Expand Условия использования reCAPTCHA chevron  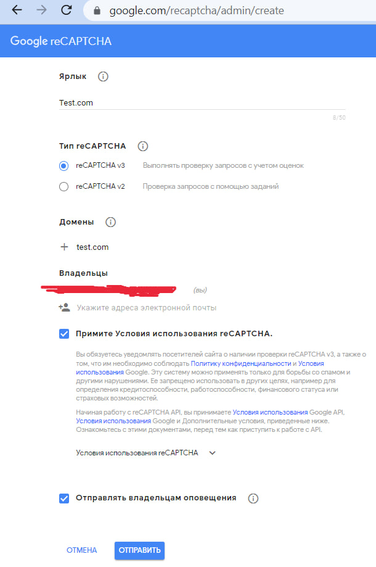point(213,453)
